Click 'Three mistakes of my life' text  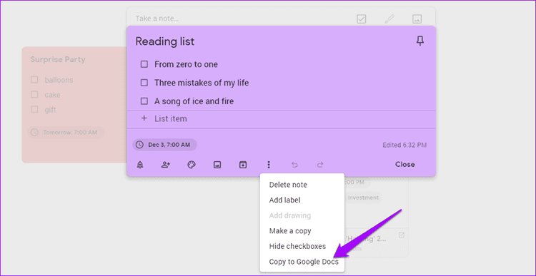[x=202, y=83]
